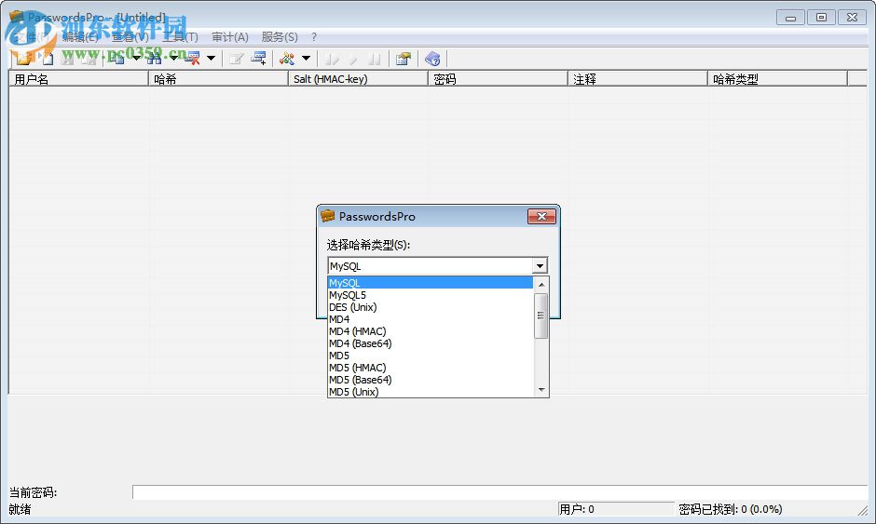Click the hash list scroll down arrow
This screenshot has width=876, height=524.
tap(541, 390)
